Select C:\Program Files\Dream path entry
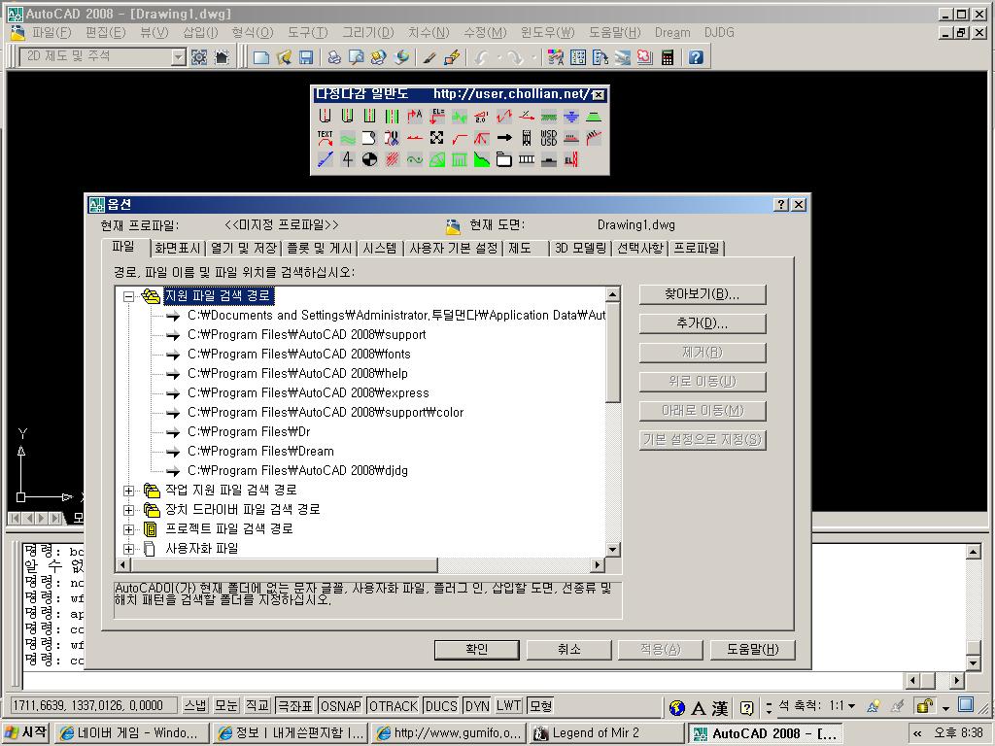 pyautogui.click(x=260, y=451)
